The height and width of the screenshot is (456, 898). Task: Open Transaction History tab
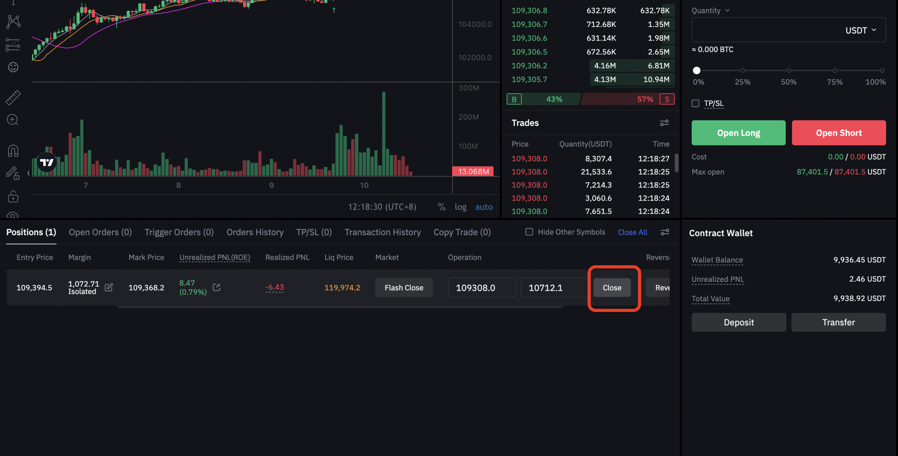382,232
